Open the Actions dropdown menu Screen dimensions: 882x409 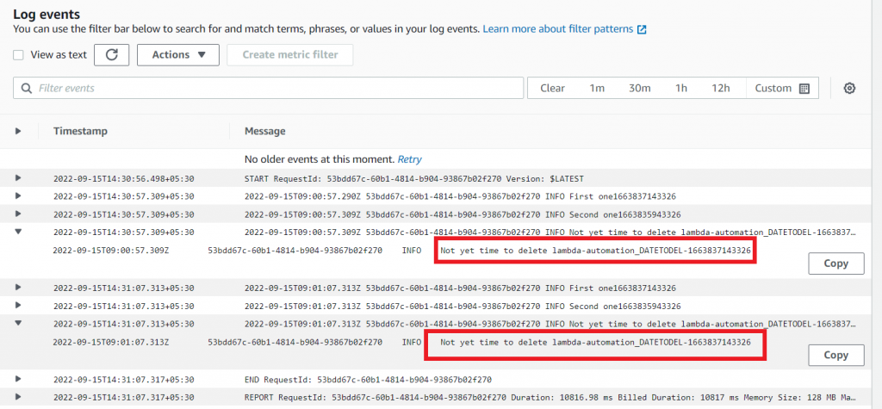coord(178,54)
